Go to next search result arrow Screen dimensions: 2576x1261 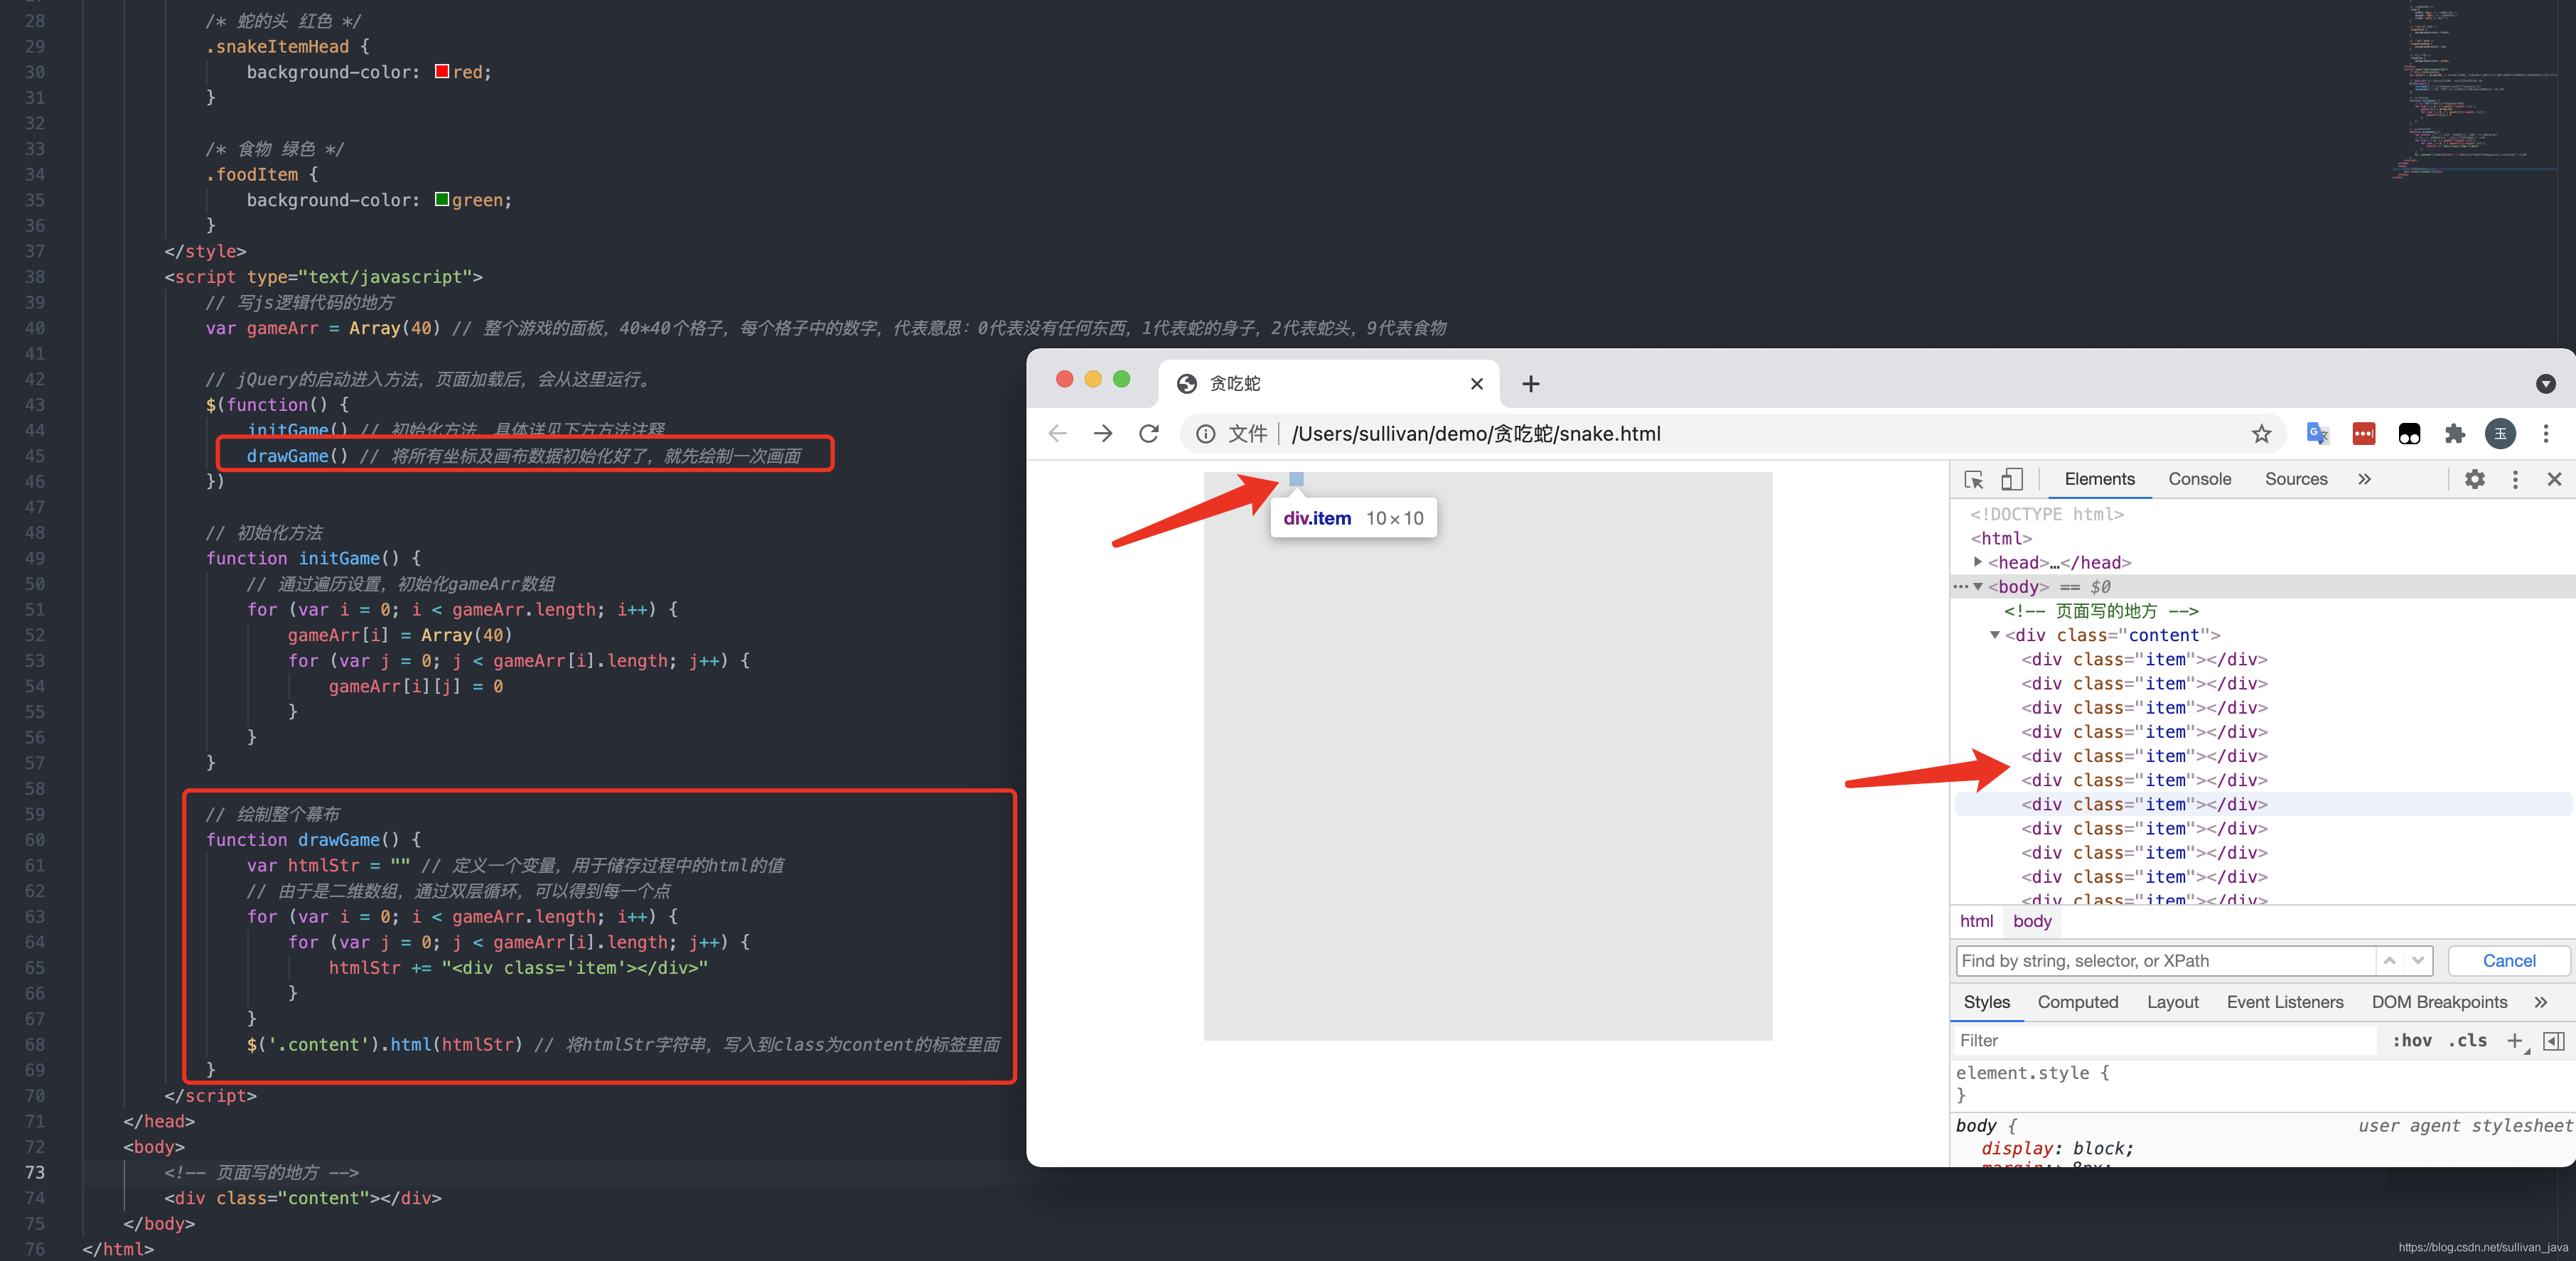point(2418,961)
